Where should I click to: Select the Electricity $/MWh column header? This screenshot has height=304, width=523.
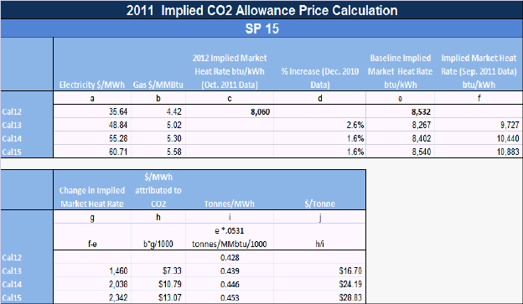click(92, 85)
